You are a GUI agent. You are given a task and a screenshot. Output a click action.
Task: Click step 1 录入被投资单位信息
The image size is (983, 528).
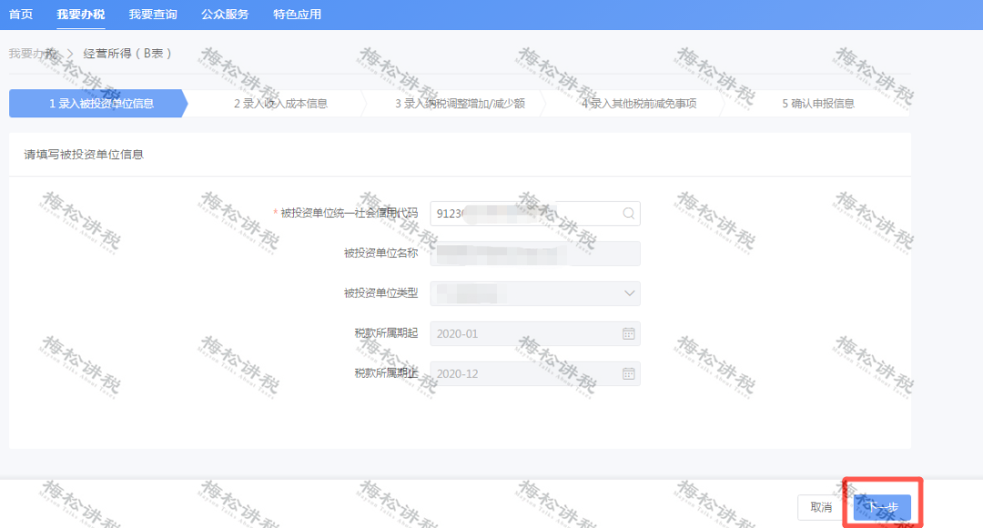[x=100, y=104]
